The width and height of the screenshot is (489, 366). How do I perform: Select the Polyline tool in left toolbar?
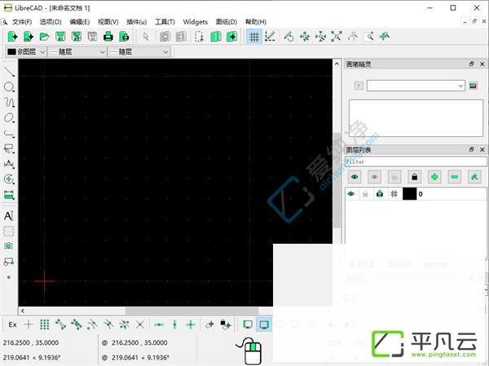pos(9,134)
